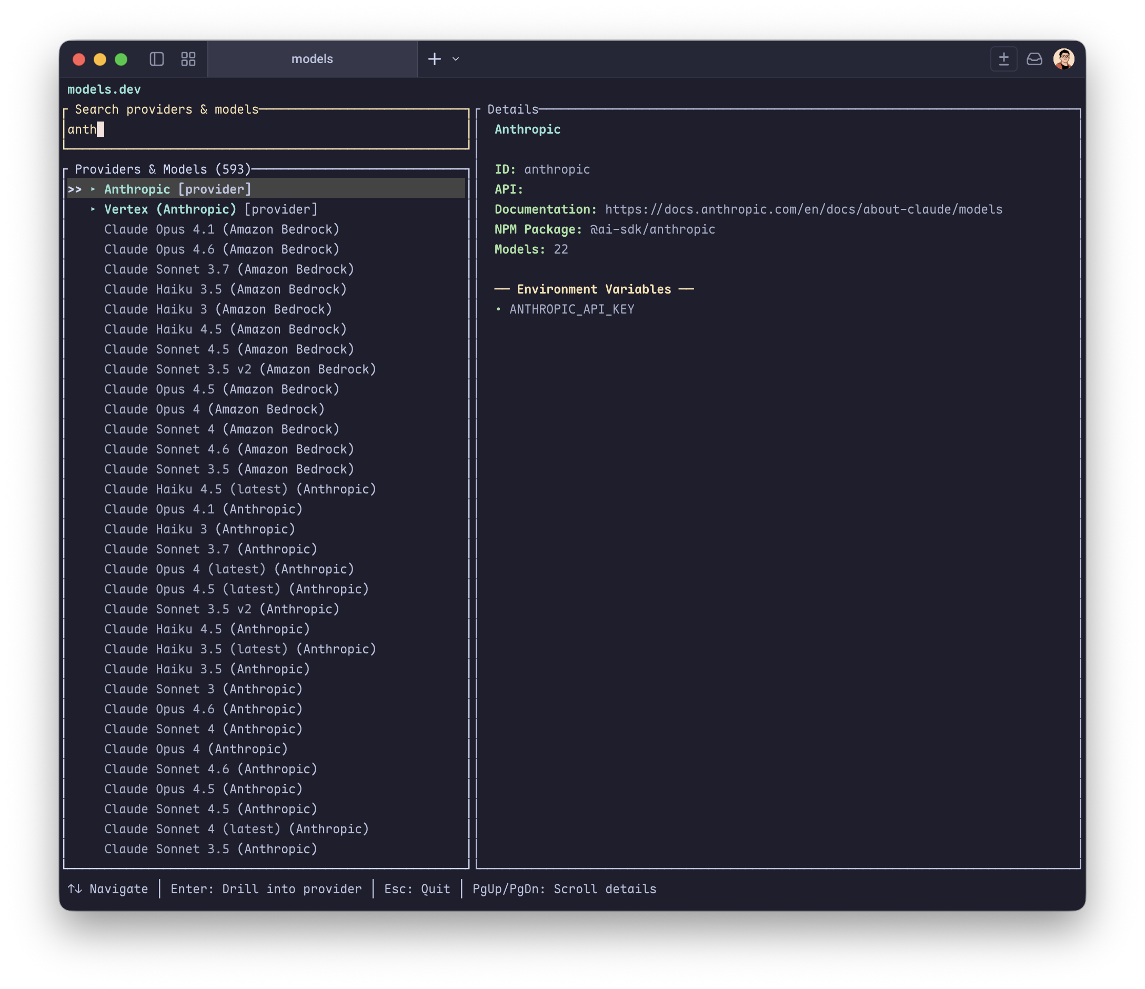
Task: Toggle the sidebar panel icon
Action: click(157, 59)
